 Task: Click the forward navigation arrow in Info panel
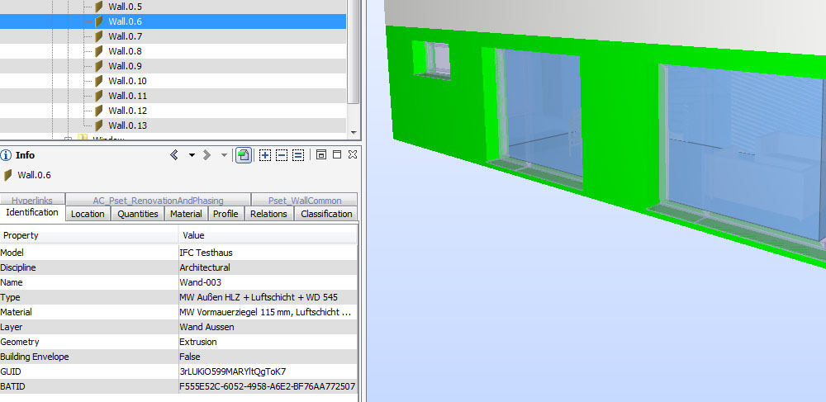point(206,155)
